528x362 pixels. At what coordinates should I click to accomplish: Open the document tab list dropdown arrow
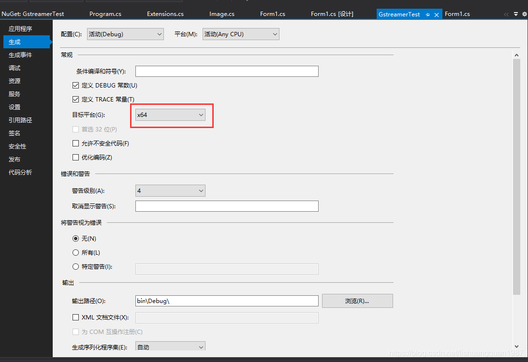point(515,14)
